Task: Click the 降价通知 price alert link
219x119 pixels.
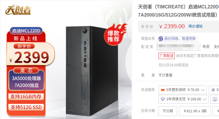Action: (195, 26)
